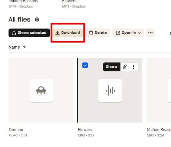Open Flowers file kebab menu
This screenshot has width=171, height=147.
point(133,67)
